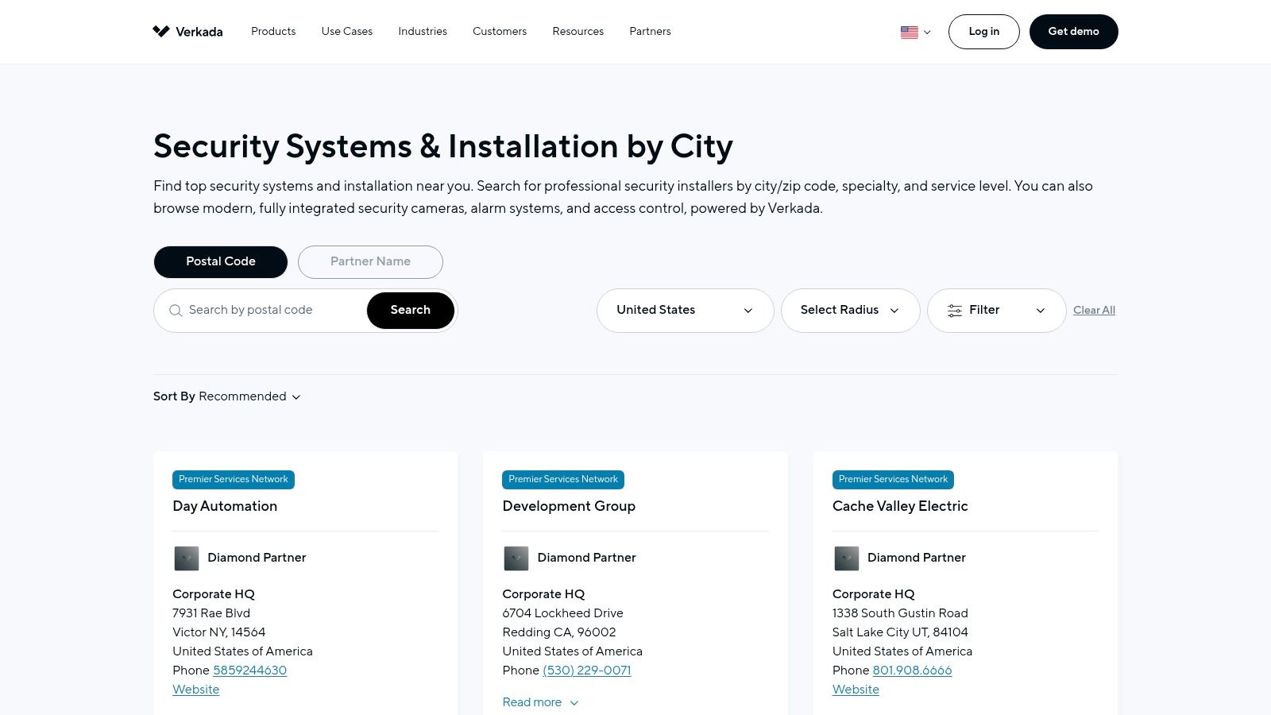Viewport: 1271px width, 715px height.
Task: Click the Get demo button
Action: pyautogui.click(x=1073, y=32)
